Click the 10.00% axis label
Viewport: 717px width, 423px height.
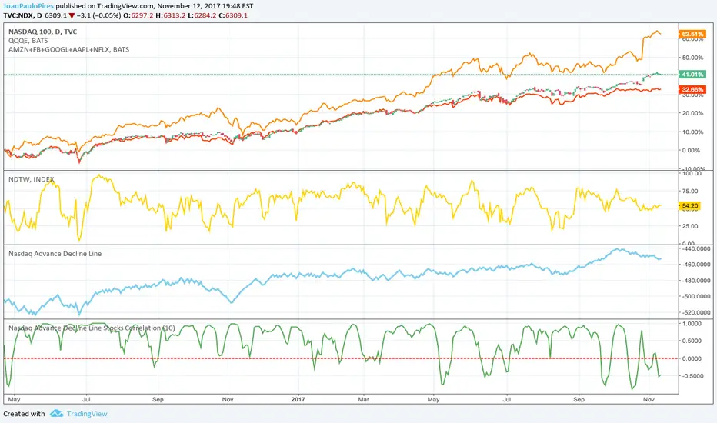[x=692, y=132]
